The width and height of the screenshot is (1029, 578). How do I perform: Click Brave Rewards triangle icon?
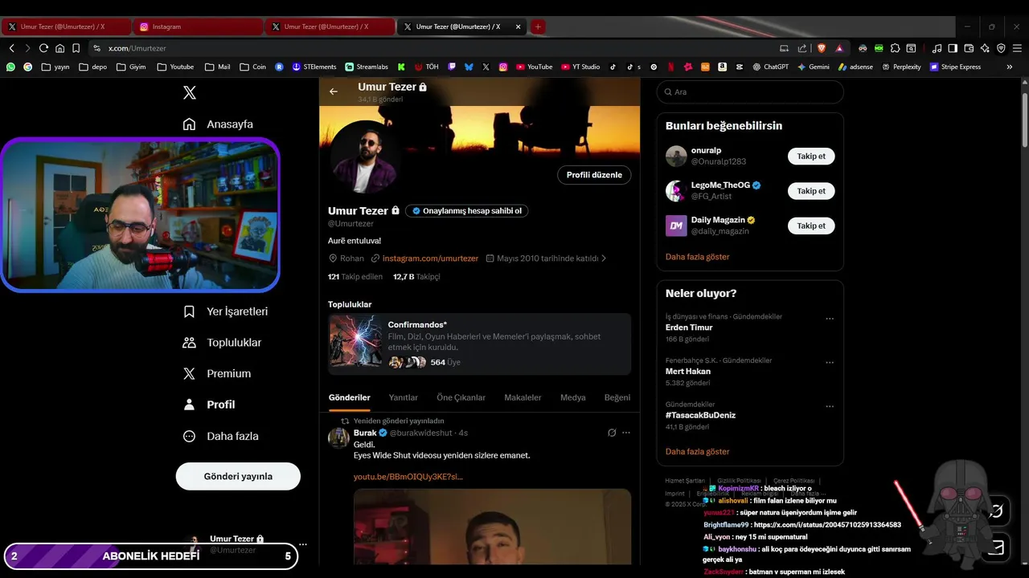point(839,48)
